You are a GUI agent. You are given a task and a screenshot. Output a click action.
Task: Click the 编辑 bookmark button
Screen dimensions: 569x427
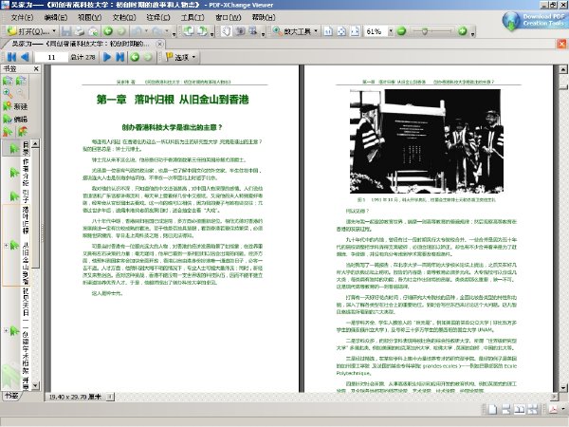(15, 120)
